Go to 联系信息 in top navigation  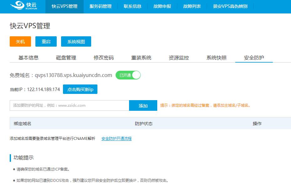coord(133,6)
